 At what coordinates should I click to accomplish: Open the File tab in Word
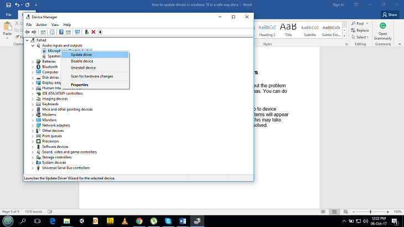point(8,15)
